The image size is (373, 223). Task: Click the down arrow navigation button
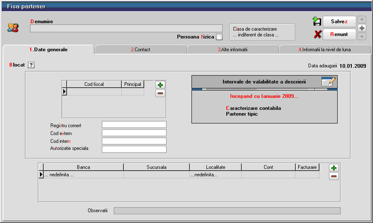pos(362,36)
